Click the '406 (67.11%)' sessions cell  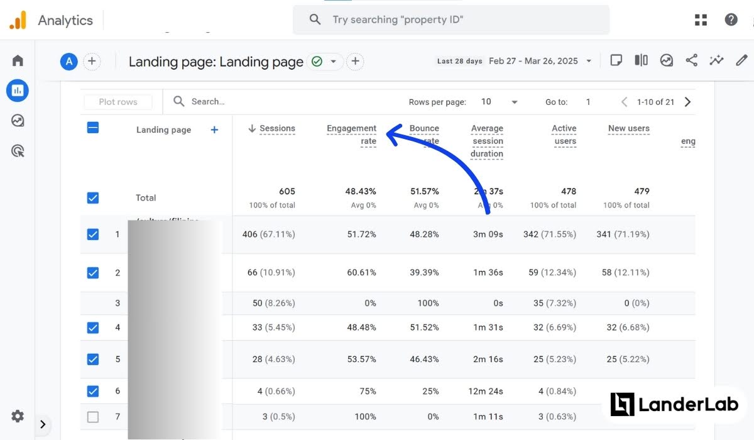(268, 234)
